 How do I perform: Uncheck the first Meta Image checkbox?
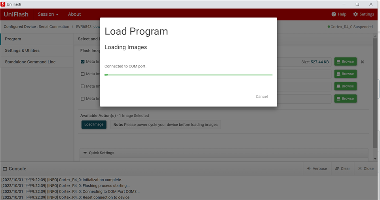coord(83,62)
